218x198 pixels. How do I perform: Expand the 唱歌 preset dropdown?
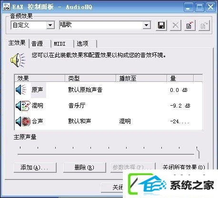(x=146, y=25)
